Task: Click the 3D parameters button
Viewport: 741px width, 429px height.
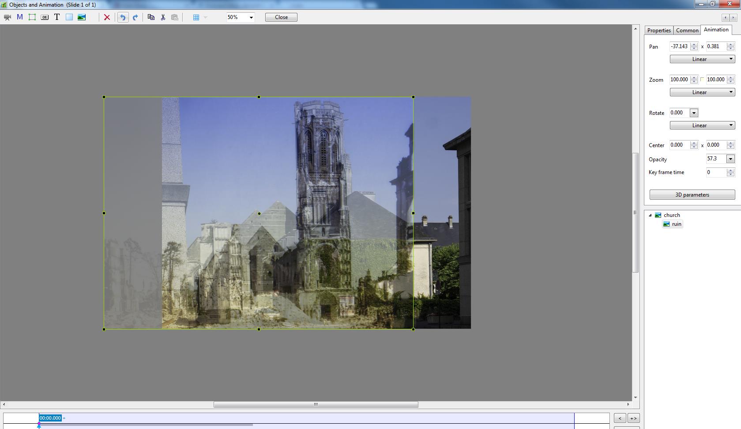Action: (692, 195)
